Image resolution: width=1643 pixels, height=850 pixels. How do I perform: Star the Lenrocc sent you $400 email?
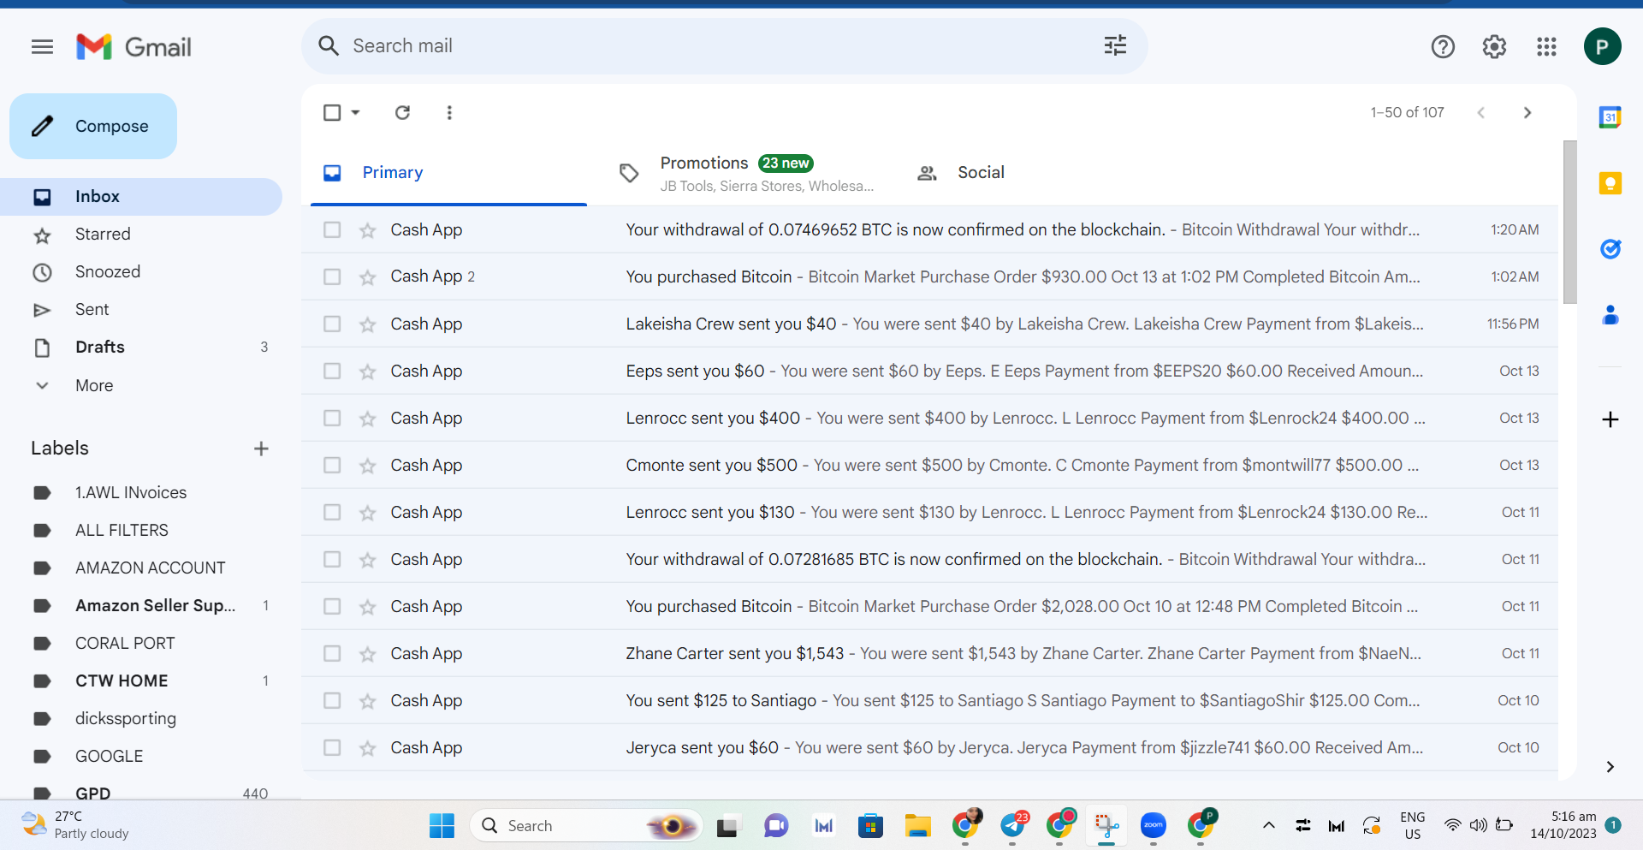(367, 419)
